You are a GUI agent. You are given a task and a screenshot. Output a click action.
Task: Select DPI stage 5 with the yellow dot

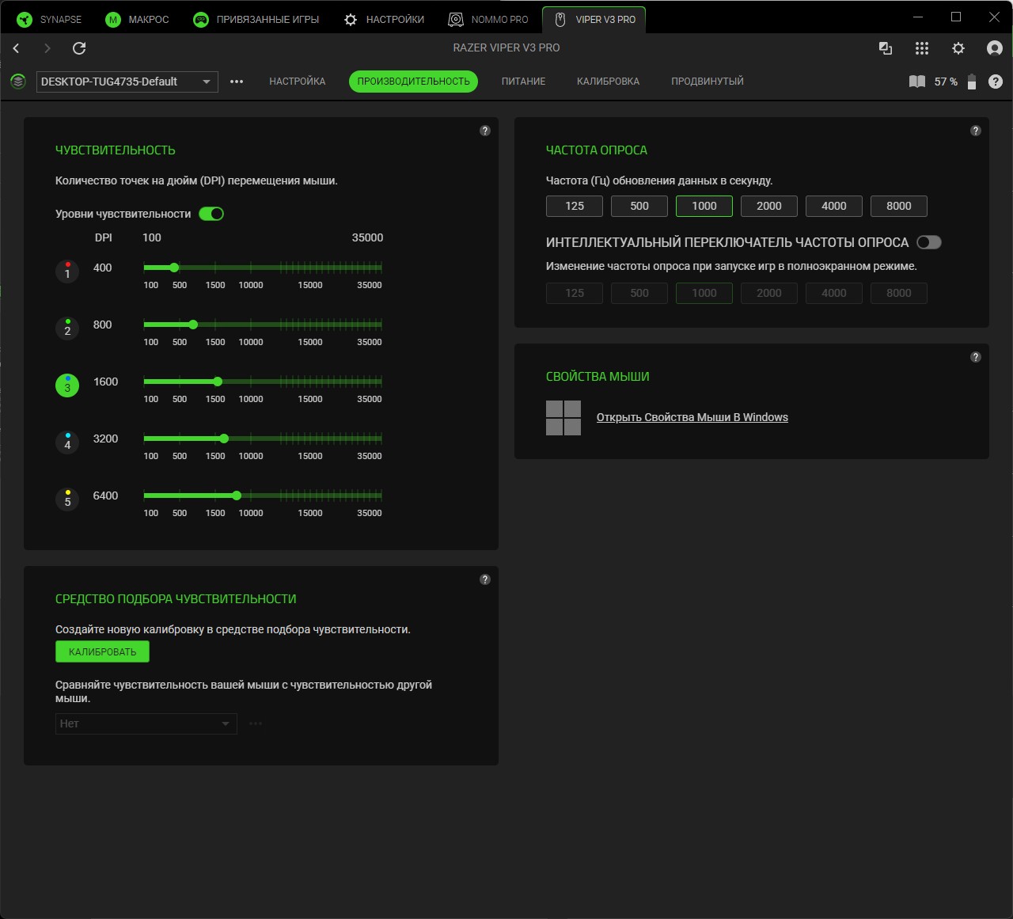[x=67, y=499]
